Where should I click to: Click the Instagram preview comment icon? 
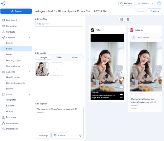[x=136, y=94]
